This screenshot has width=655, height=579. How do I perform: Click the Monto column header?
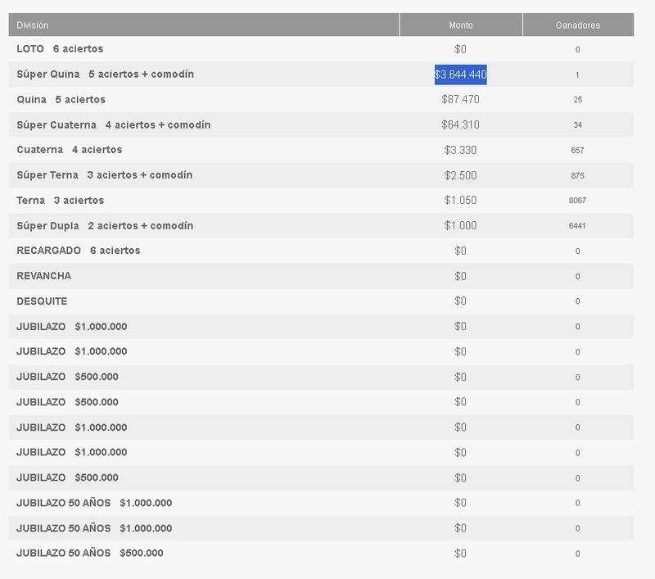tap(461, 25)
